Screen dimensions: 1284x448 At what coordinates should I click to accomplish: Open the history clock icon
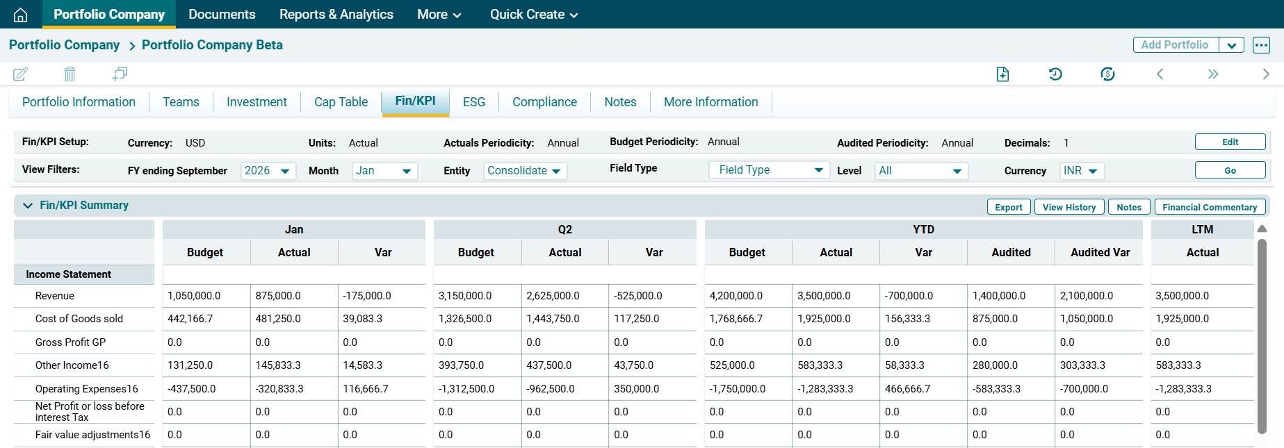point(1055,74)
